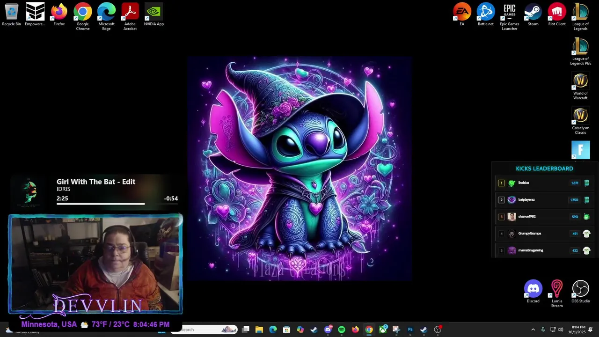599x337 pixels.
Task: Launch Firefox from its desktop shortcut
Action: 59,15
